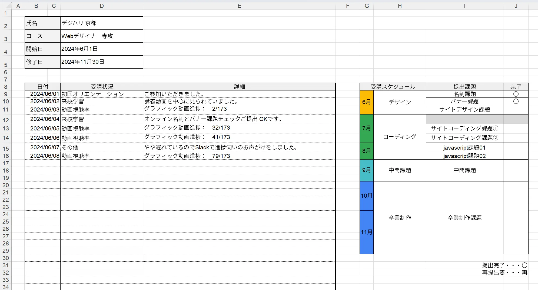Image resolution: width=538 pixels, height=290 pixels.
Task: Click the completion circle for バナー課題
Action: 516,101
